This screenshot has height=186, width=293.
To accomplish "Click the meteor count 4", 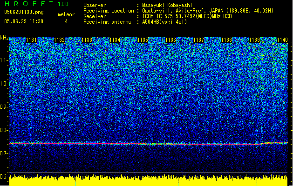I will 66,21.
